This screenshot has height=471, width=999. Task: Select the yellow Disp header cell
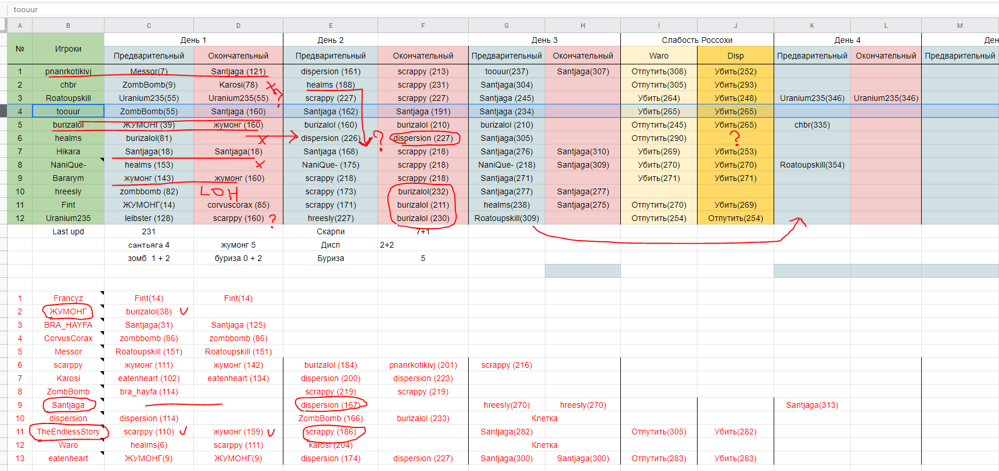(735, 56)
